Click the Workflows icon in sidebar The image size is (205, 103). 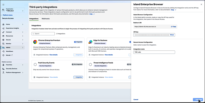point(3,51)
